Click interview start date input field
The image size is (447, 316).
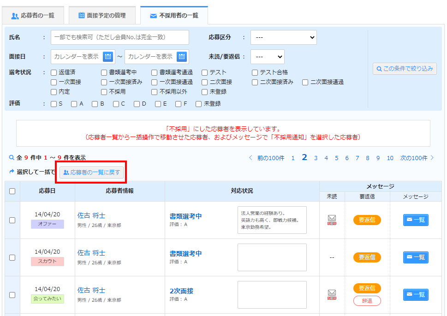tap(83, 56)
